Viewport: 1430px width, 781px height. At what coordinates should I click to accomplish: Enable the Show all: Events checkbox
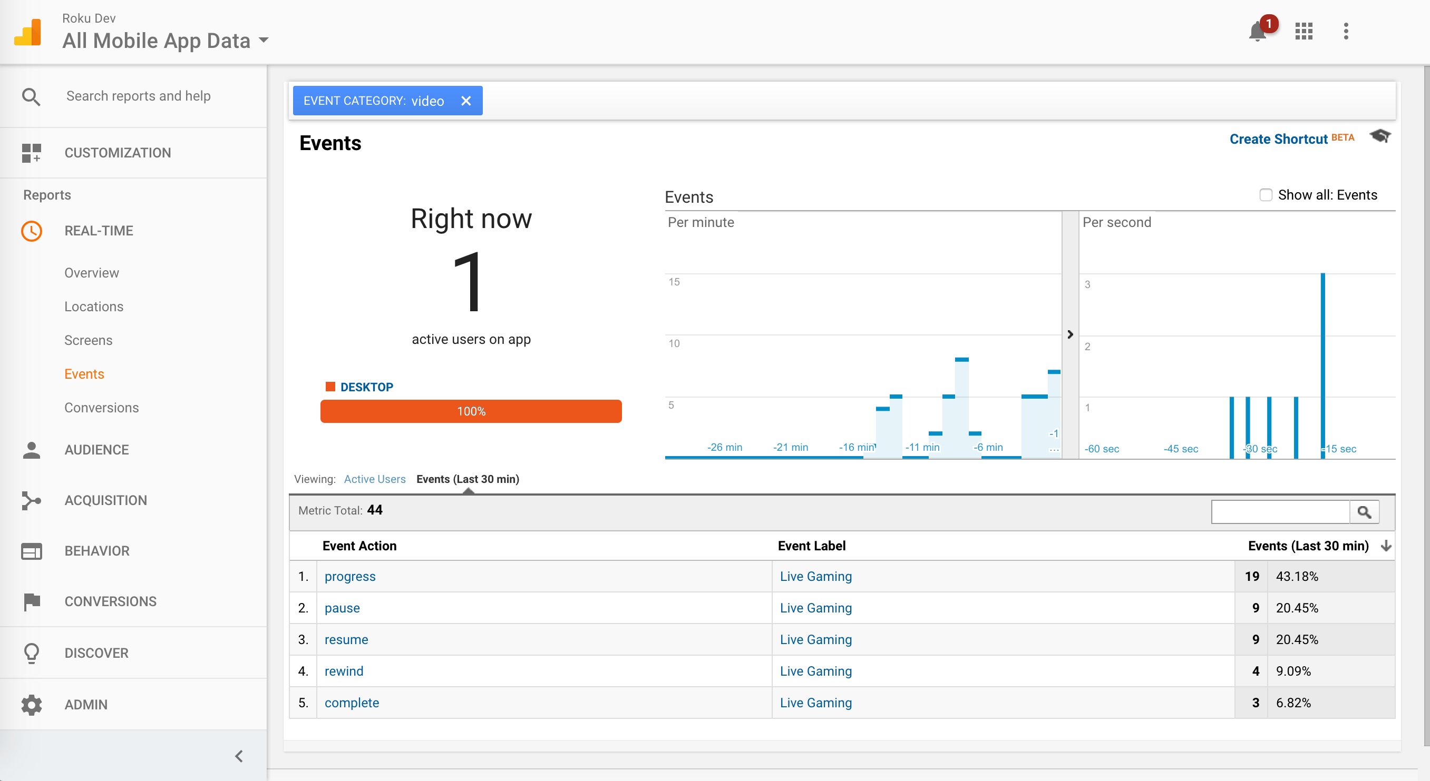pyautogui.click(x=1266, y=195)
